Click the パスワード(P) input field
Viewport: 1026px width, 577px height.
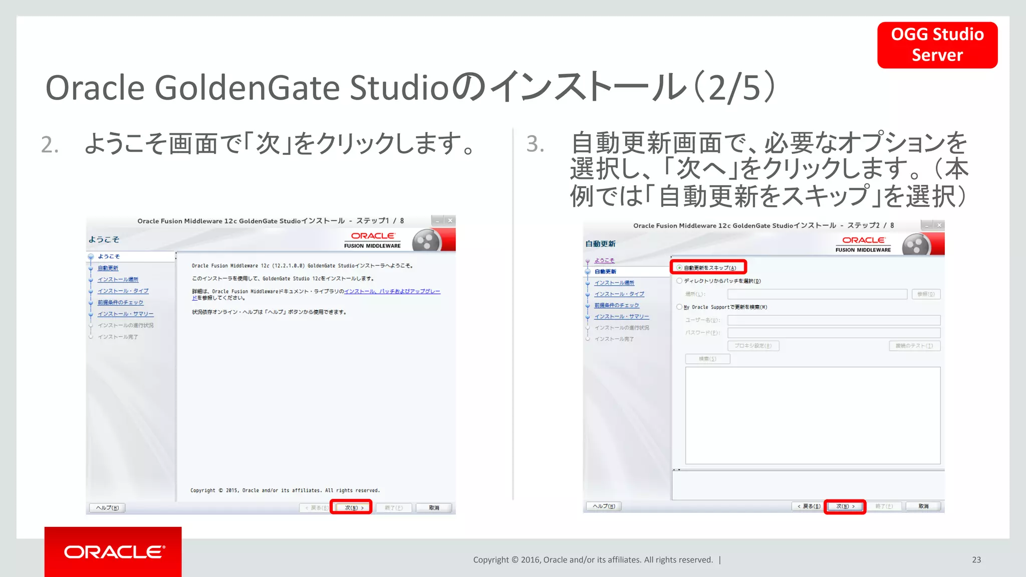[834, 333]
